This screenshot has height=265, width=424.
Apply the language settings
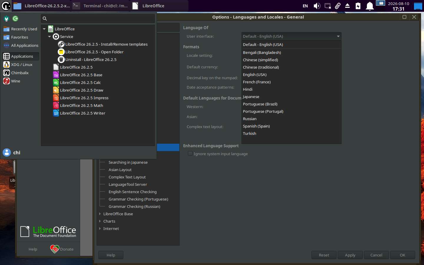click(350, 255)
